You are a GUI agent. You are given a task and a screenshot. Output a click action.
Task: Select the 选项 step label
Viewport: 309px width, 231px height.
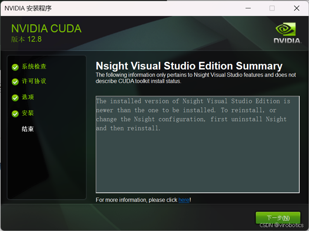[28, 97]
